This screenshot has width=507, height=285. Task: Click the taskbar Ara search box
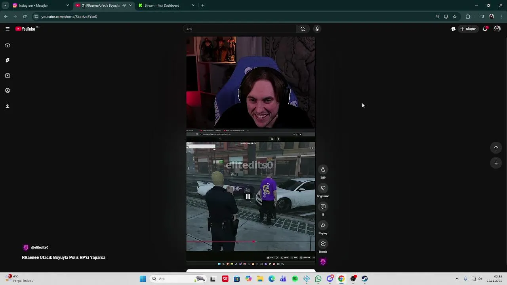(178, 279)
